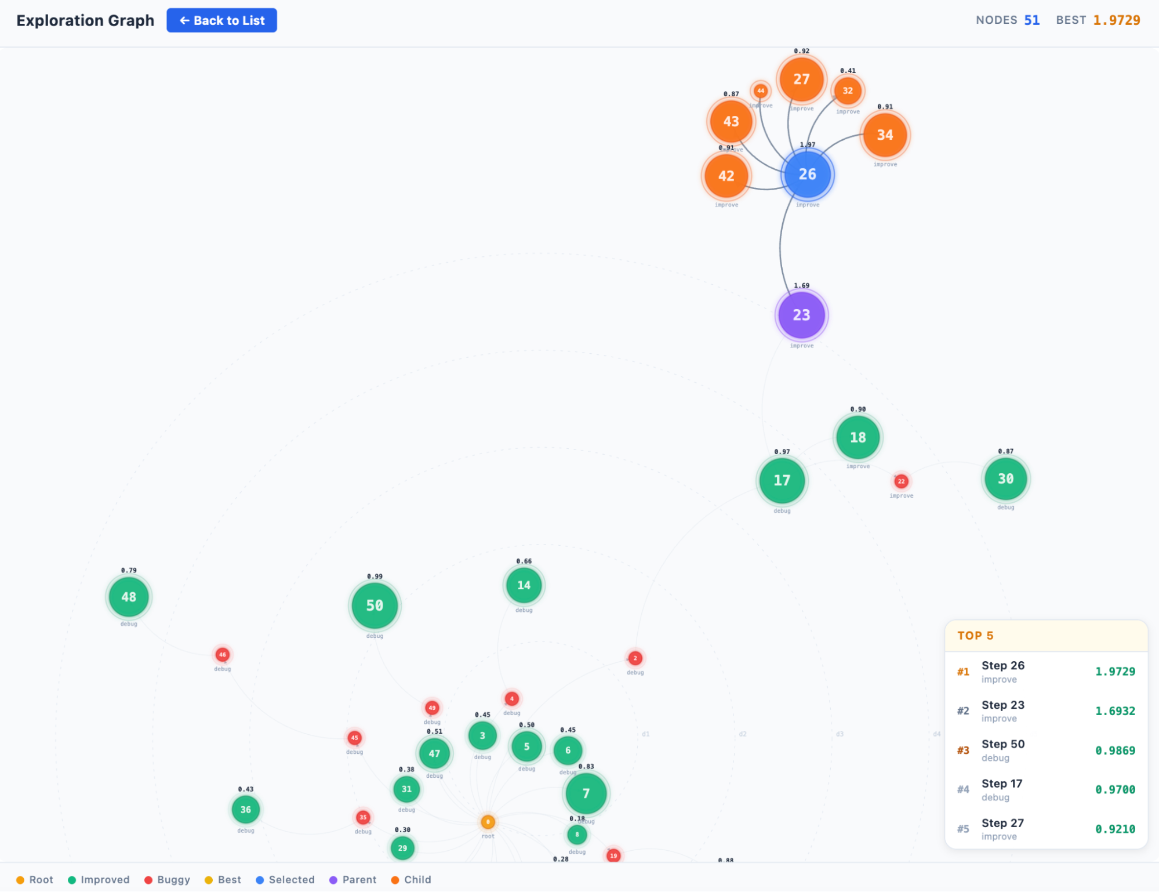Click the Buggy legend item
1159x892 pixels.
[x=167, y=880]
